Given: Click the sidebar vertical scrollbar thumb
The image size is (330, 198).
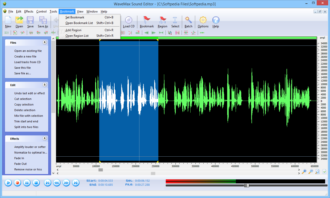Looking at the screenshot, I should tap(53, 77).
